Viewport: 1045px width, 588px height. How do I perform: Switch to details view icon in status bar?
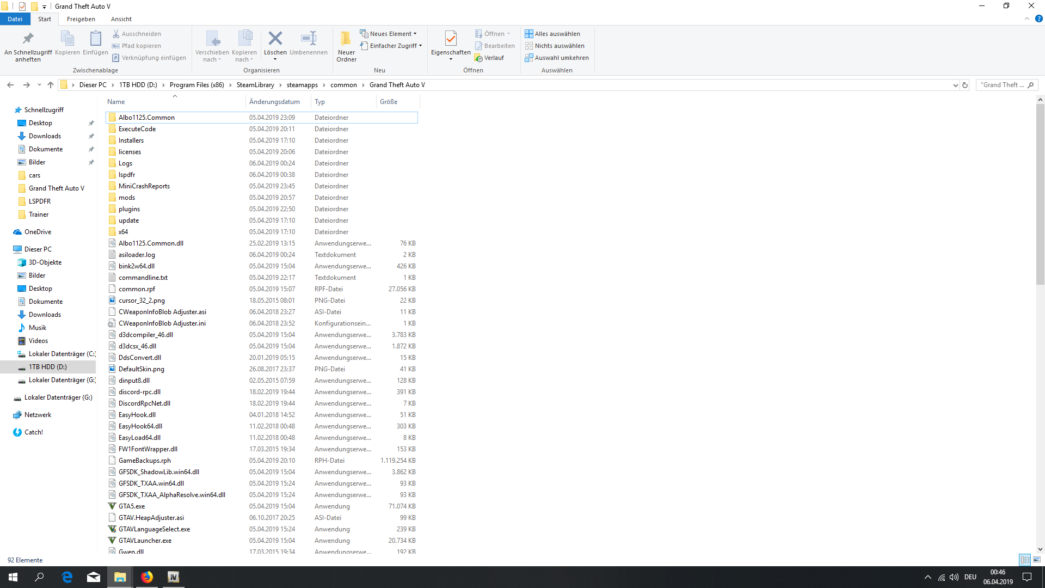pyautogui.click(x=1025, y=560)
